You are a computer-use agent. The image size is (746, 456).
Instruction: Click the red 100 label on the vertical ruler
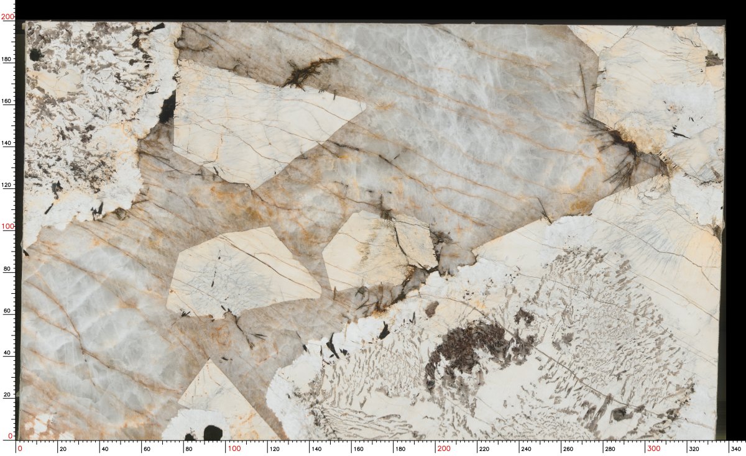coord(7,227)
